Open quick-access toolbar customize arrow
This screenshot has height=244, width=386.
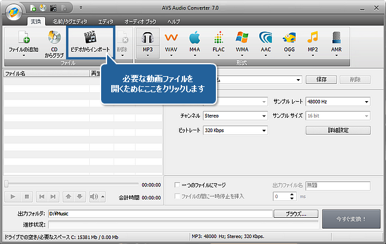click(x=81, y=8)
